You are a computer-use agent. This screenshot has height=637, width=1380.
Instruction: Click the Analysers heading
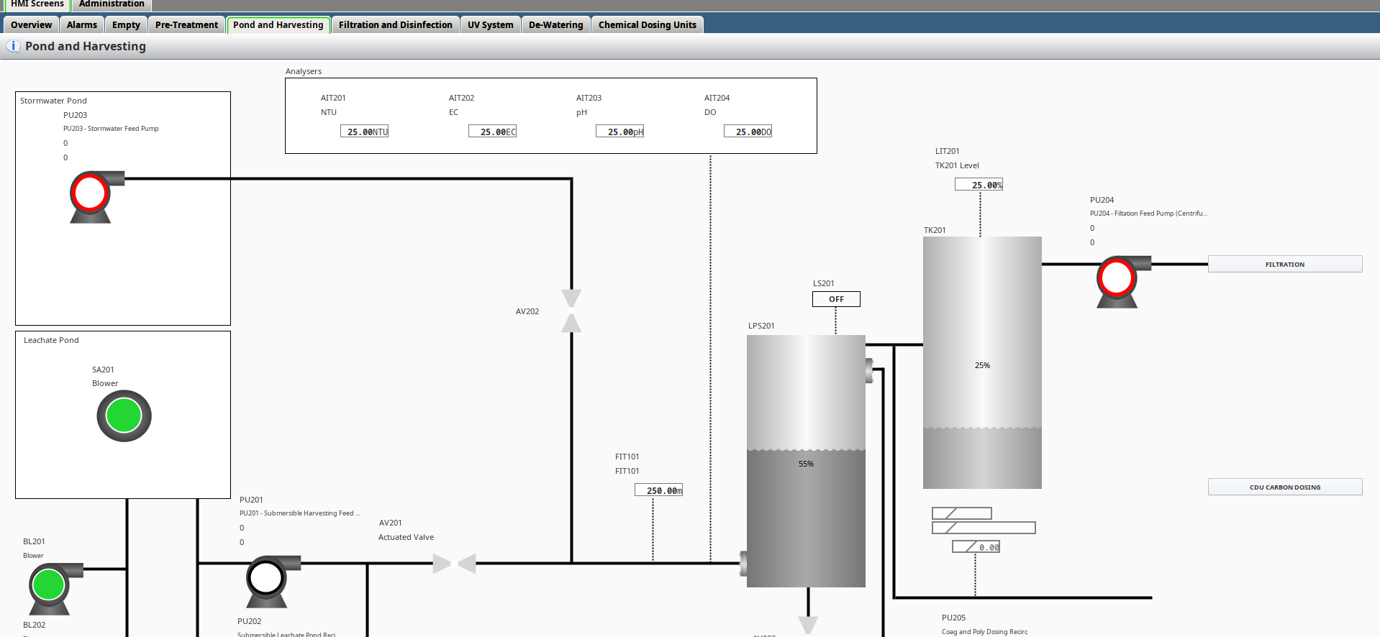click(304, 71)
